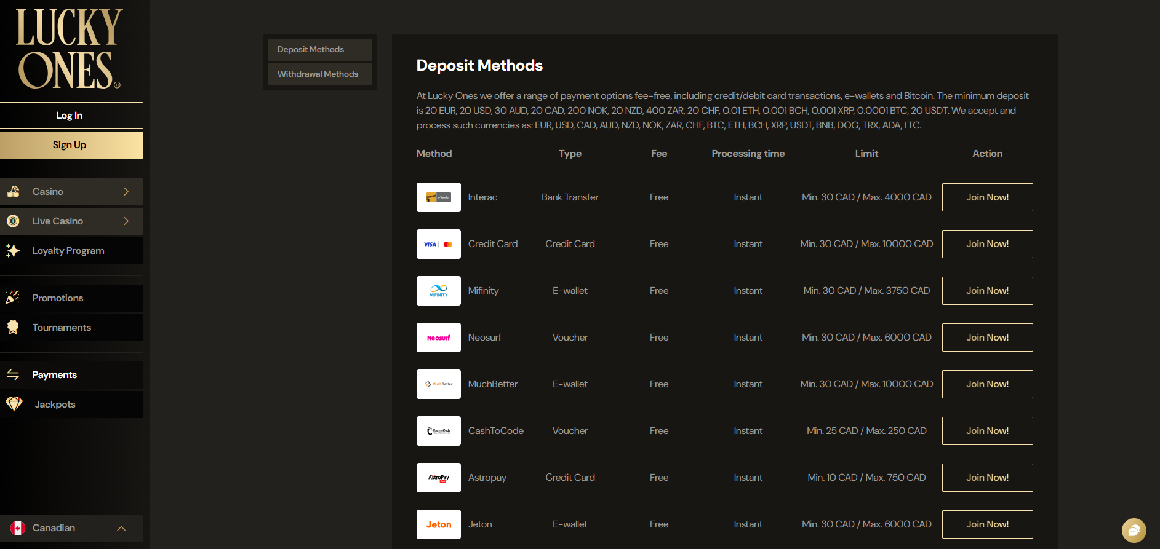Click the Method column header
The height and width of the screenshot is (549, 1160).
click(434, 154)
